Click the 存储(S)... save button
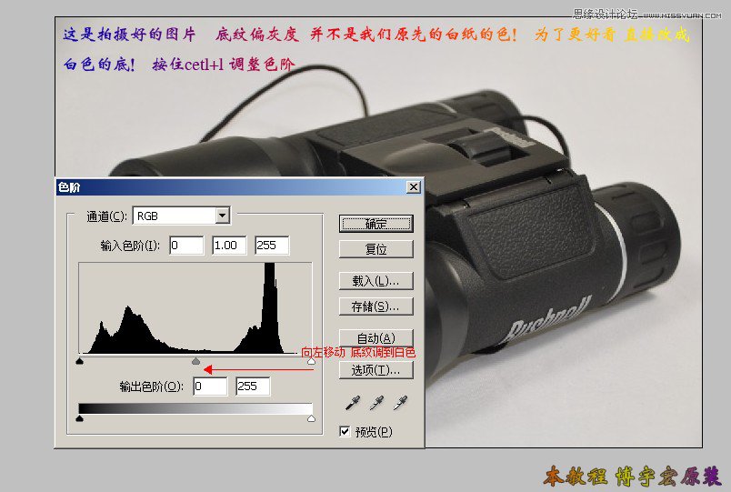 pos(376,306)
